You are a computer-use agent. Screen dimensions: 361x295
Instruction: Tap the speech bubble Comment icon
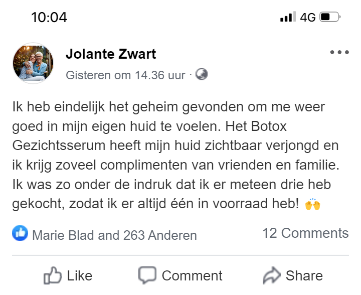click(147, 275)
